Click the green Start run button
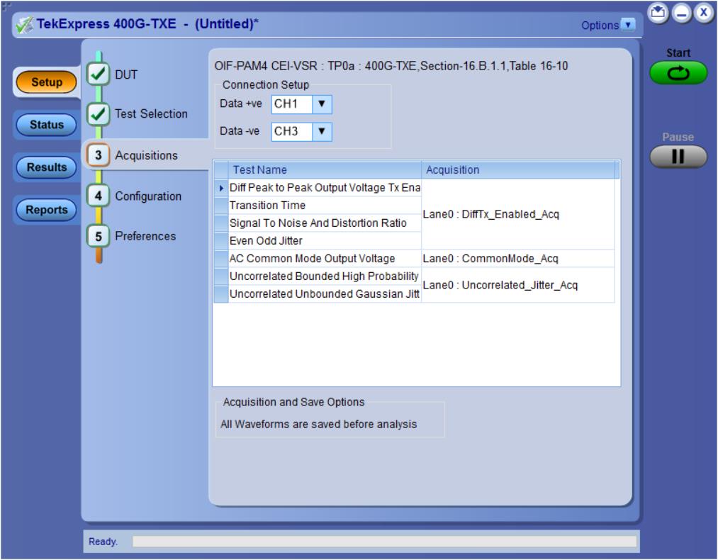Viewport: 718px width, 560px height. (x=678, y=73)
